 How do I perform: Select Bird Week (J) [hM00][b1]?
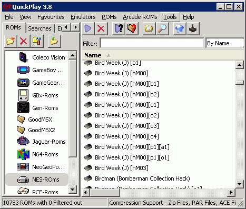127,84
